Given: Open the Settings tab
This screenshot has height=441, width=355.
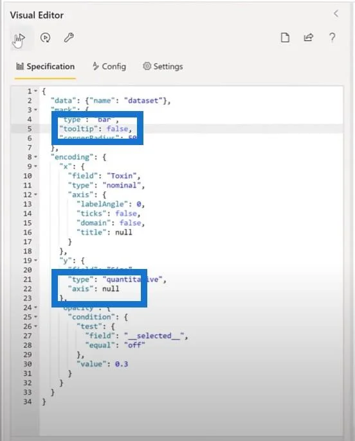Looking at the screenshot, I should coord(163,67).
